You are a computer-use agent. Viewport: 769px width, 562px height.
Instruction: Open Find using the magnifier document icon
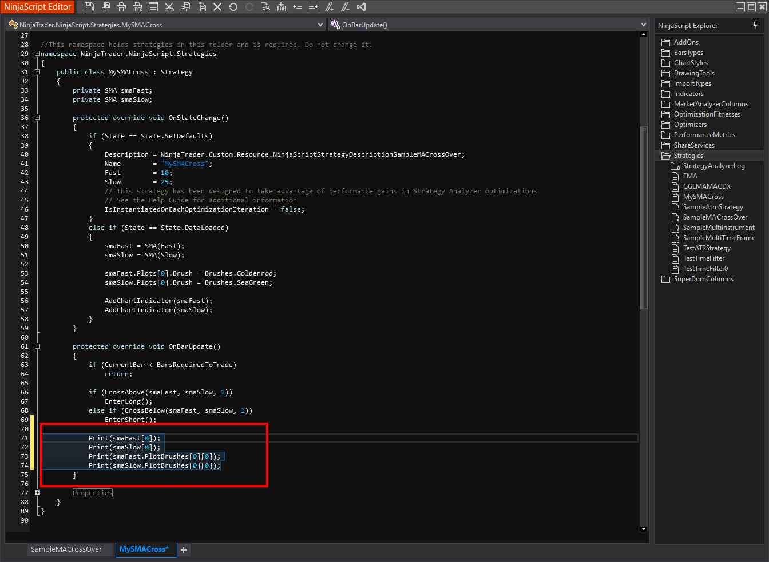click(x=265, y=7)
